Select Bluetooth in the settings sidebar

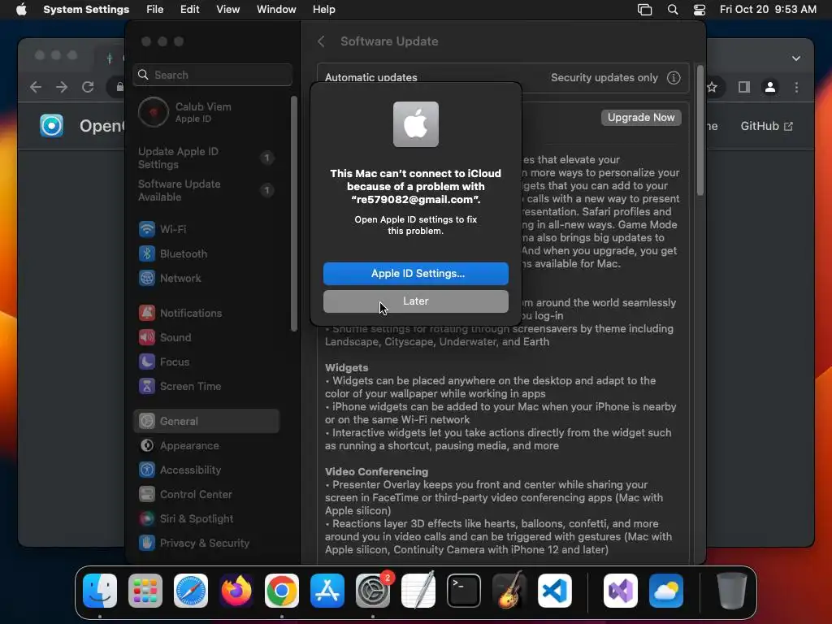click(206, 253)
